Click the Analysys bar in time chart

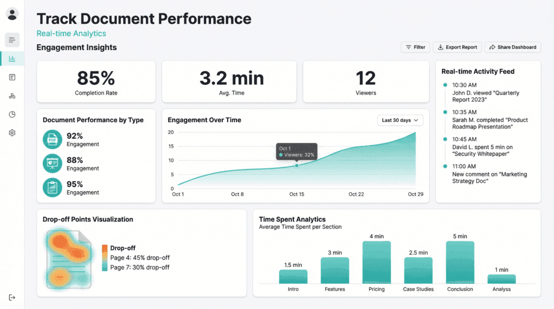pyautogui.click(x=502, y=279)
